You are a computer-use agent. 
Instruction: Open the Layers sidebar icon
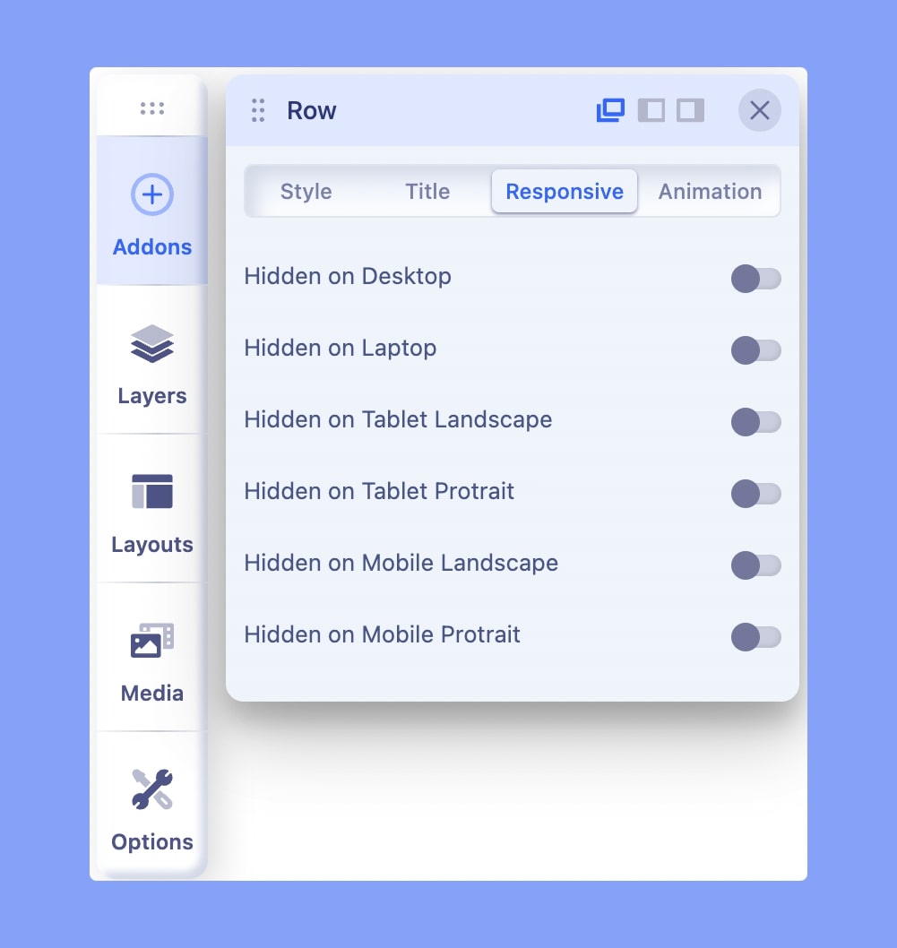[x=152, y=343]
